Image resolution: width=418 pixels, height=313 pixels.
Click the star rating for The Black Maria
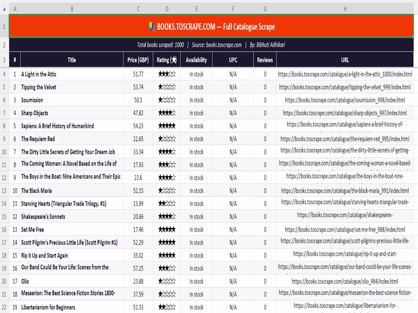(167, 190)
